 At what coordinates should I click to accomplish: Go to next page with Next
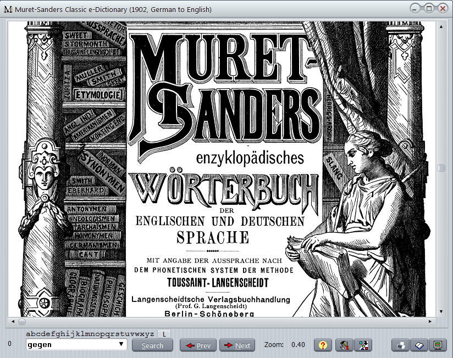click(237, 345)
